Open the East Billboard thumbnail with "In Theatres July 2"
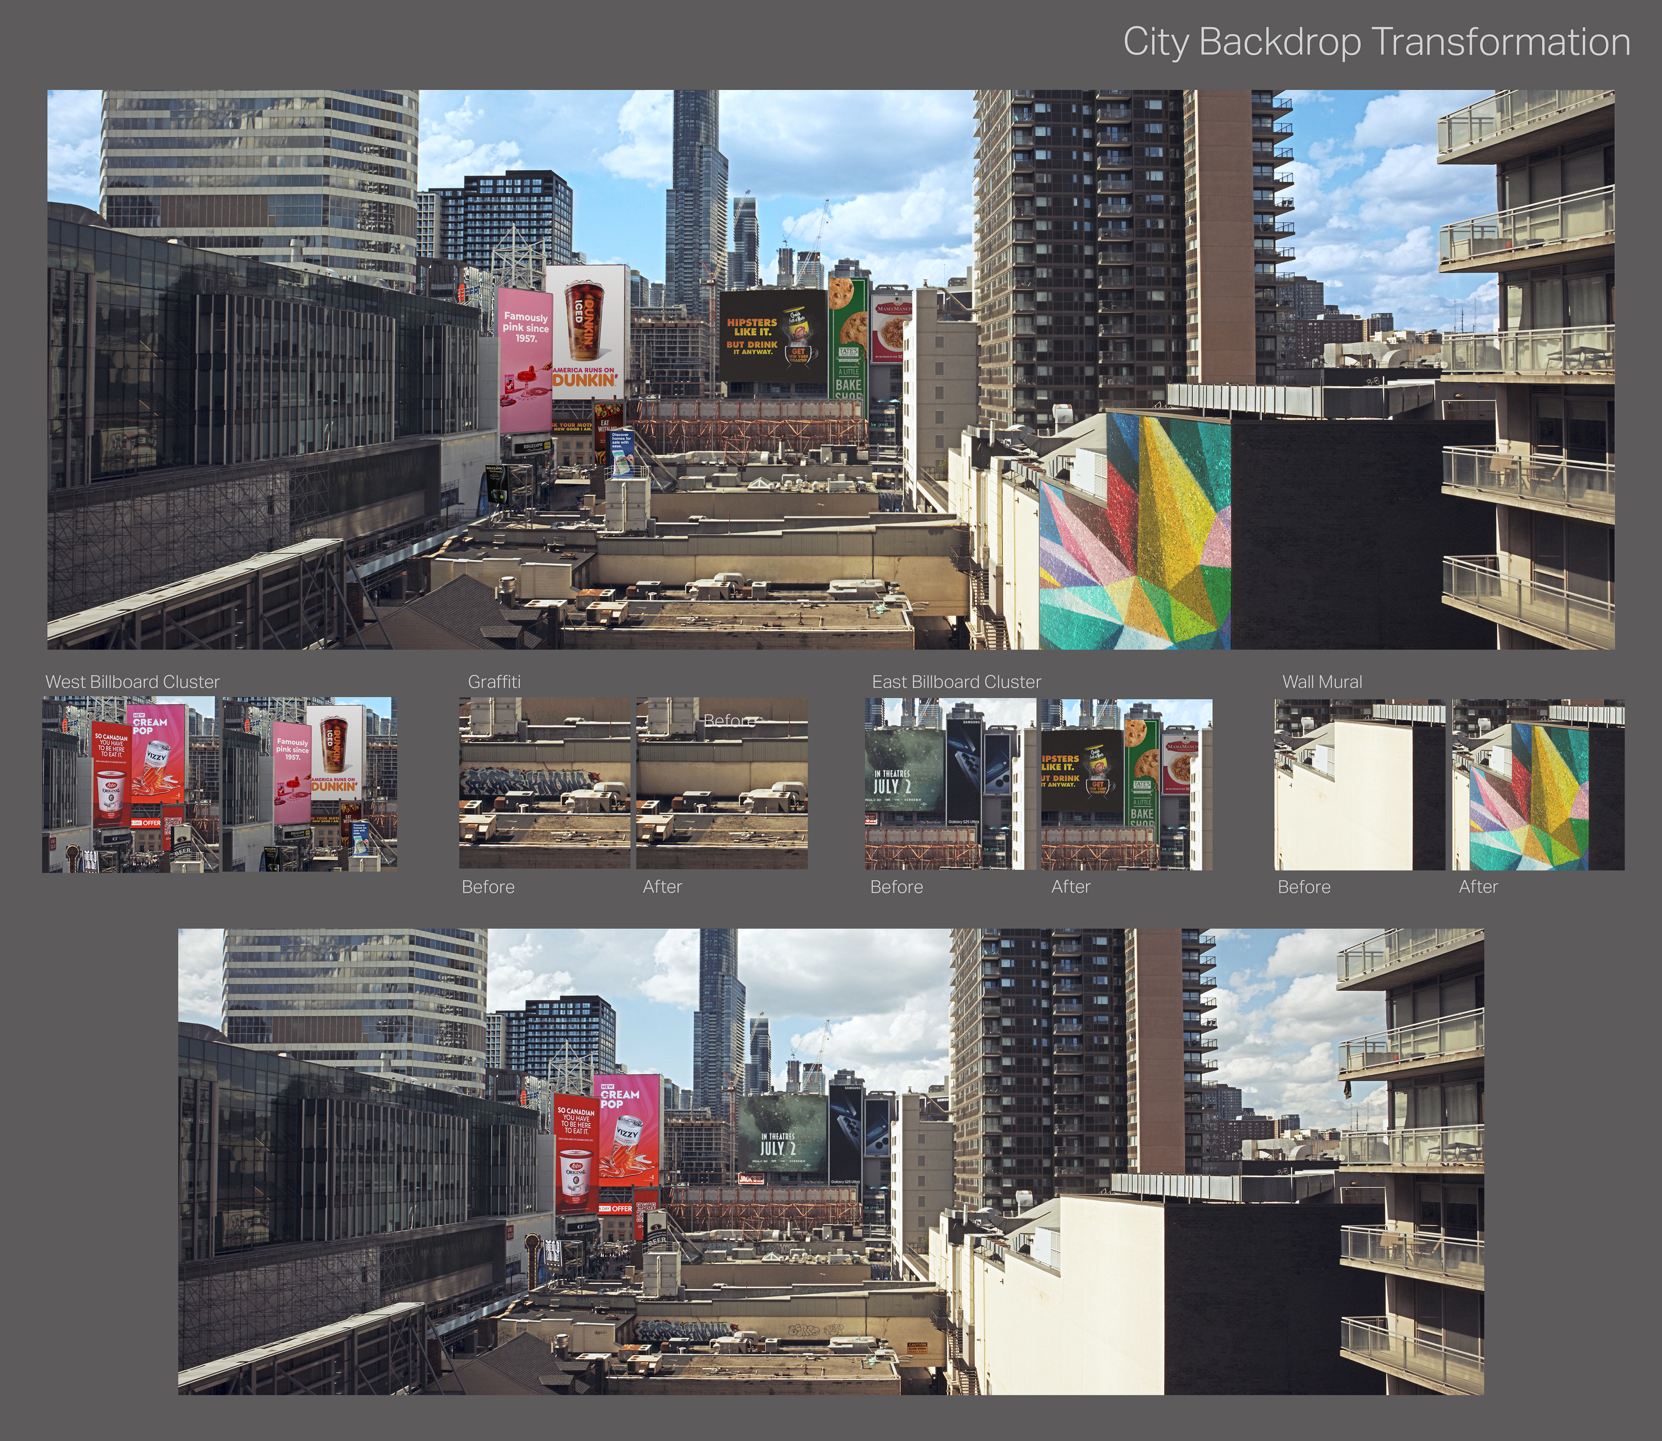Screen dimensions: 1662x1441 pyautogui.click(x=950, y=784)
